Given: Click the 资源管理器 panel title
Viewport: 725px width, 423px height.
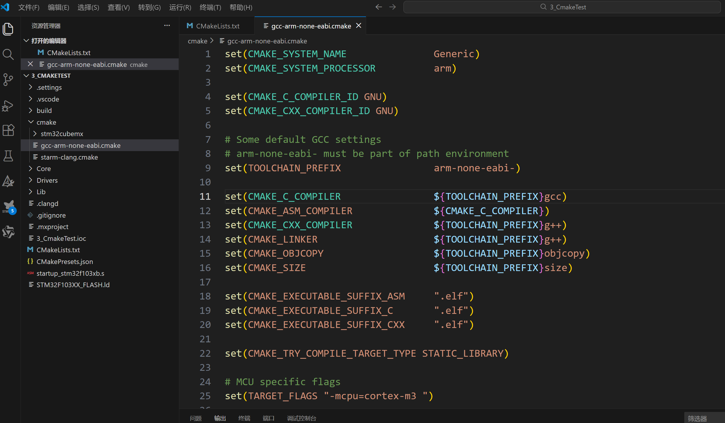Looking at the screenshot, I should click(46, 26).
